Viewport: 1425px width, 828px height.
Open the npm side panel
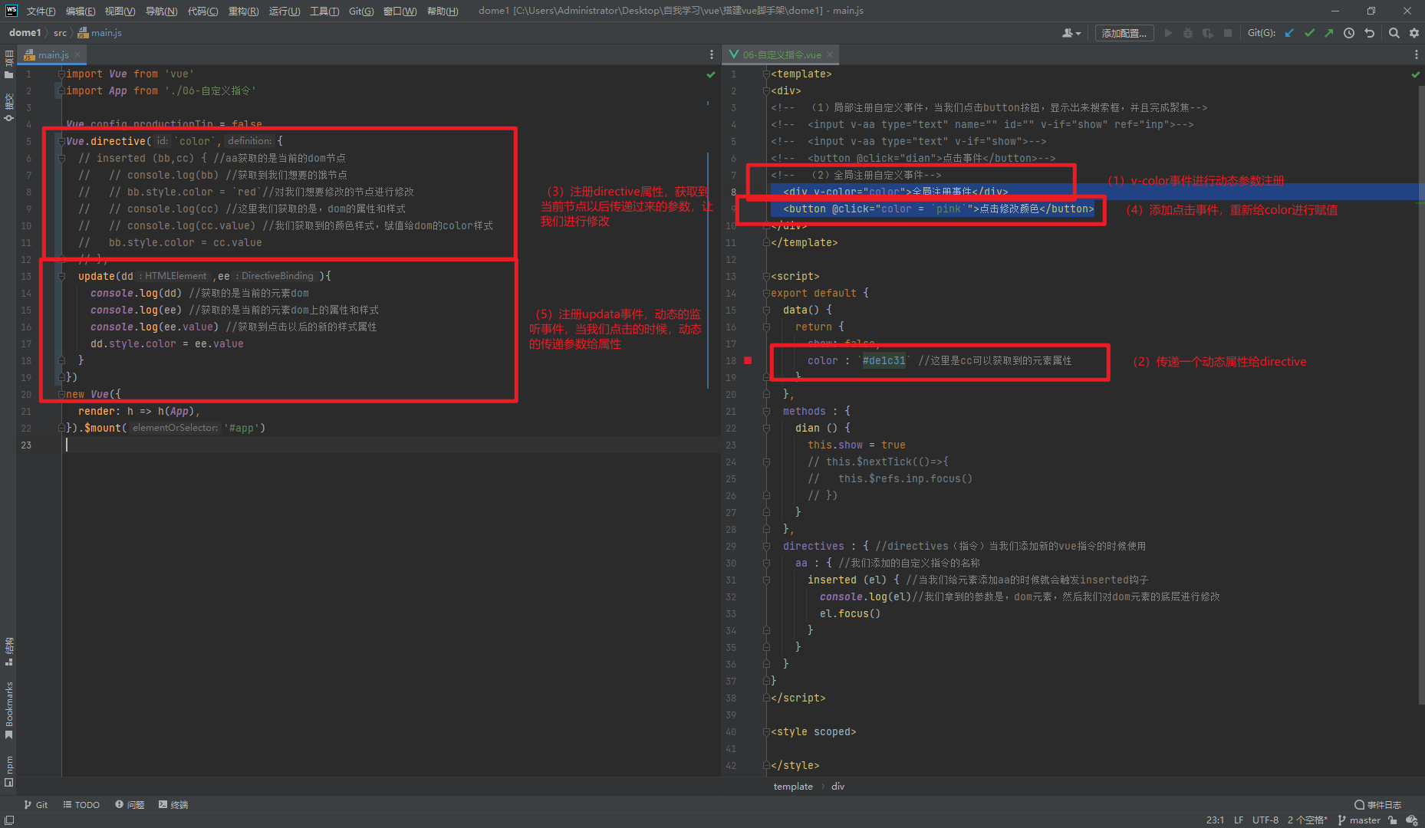click(x=9, y=770)
